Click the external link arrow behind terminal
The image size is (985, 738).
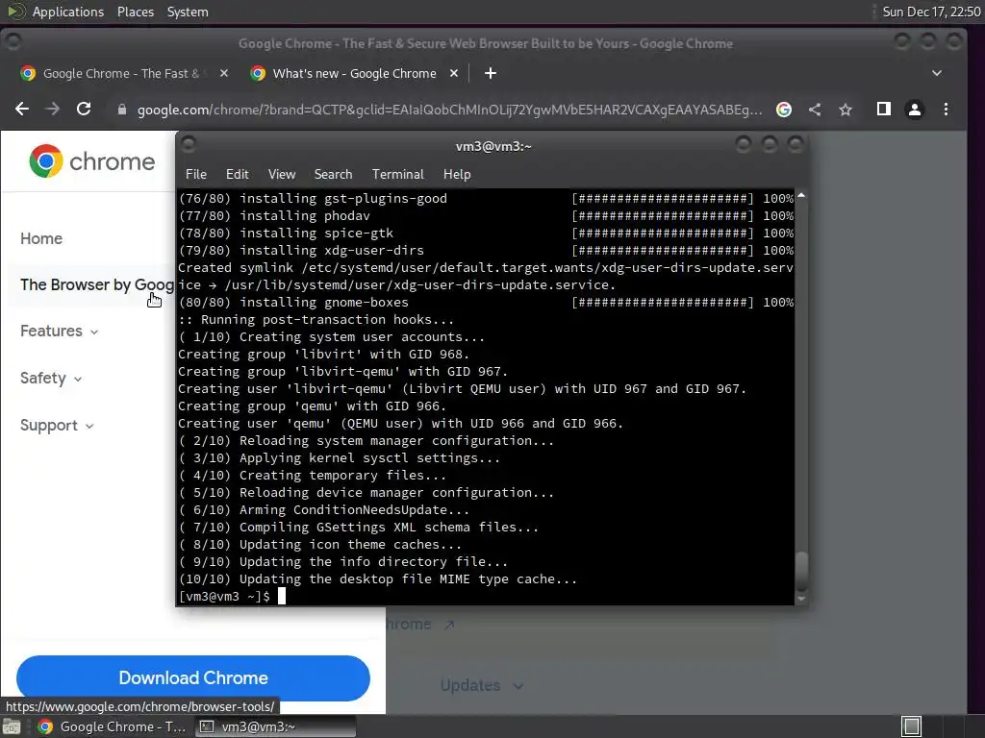pos(449,625)
